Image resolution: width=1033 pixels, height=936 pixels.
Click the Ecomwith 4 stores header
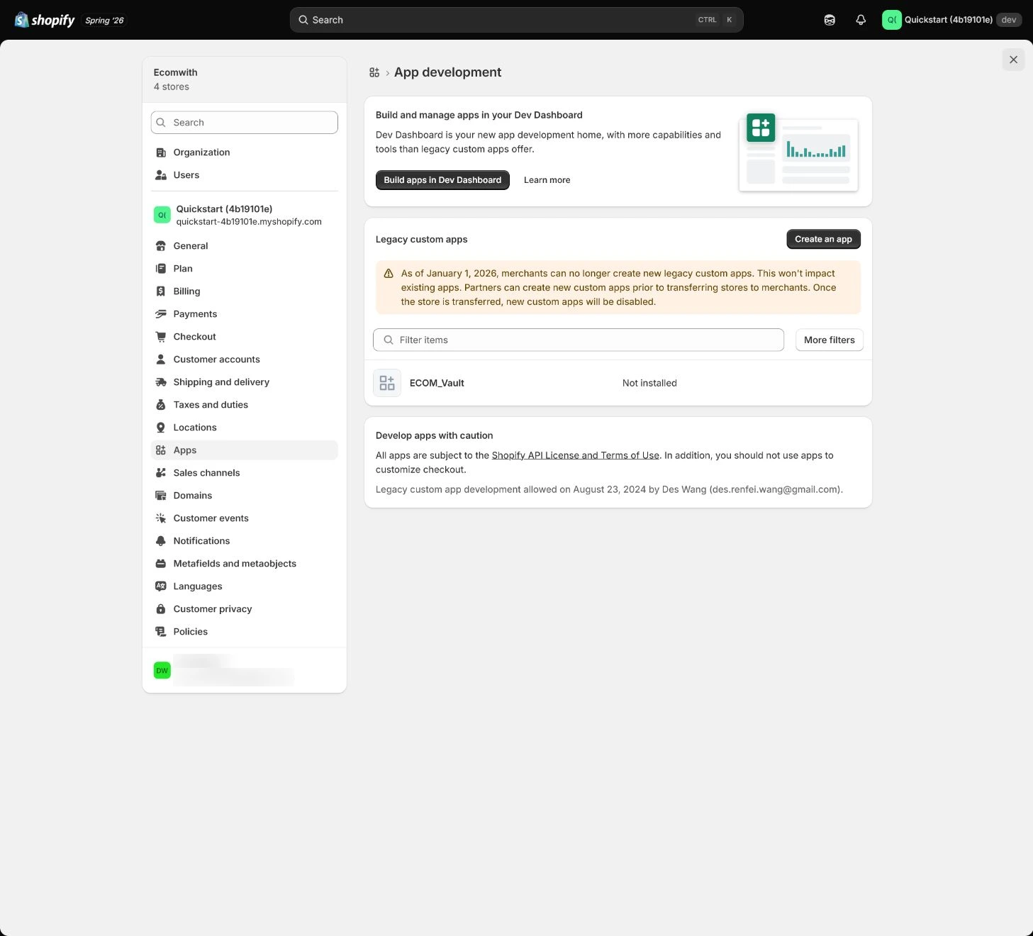click(x=245, y=79)
